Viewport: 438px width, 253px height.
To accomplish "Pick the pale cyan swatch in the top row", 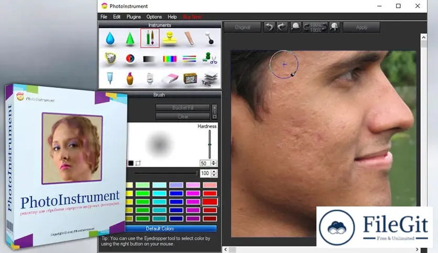I will [x=159, y=185].
